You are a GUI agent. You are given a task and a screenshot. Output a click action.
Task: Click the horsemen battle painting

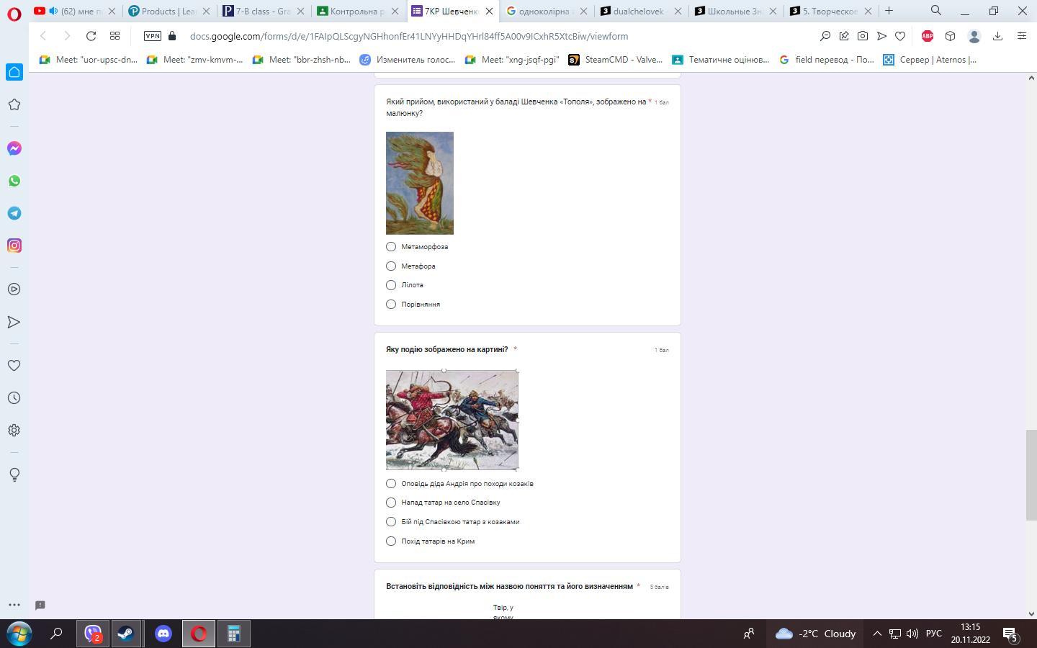[452, 420]
